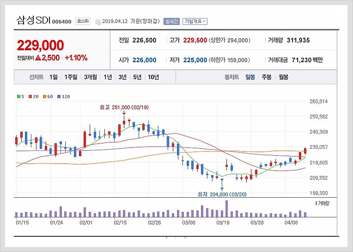Click the purple 120-day moving average legend swatch

[59, 96]
